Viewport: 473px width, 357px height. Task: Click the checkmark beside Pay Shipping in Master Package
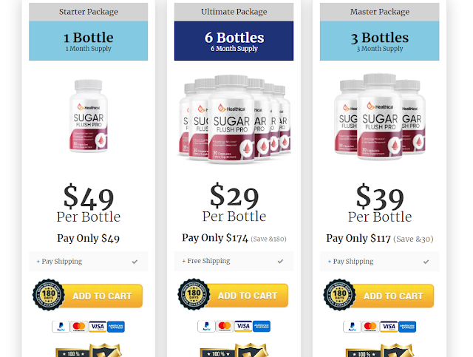[426, 262]
